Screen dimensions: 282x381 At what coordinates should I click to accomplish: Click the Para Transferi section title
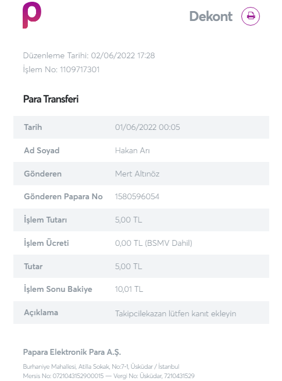51,99
